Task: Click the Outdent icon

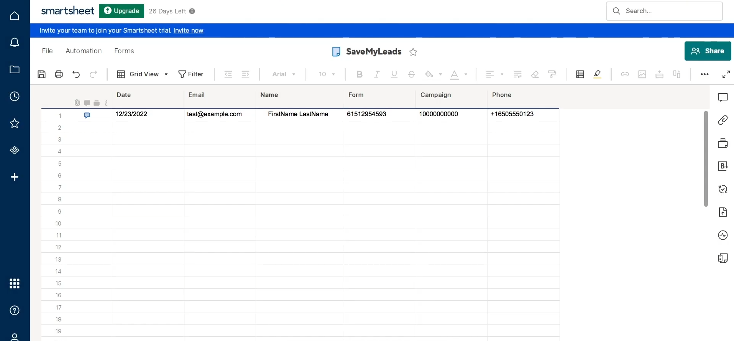Action: (228, 74)
